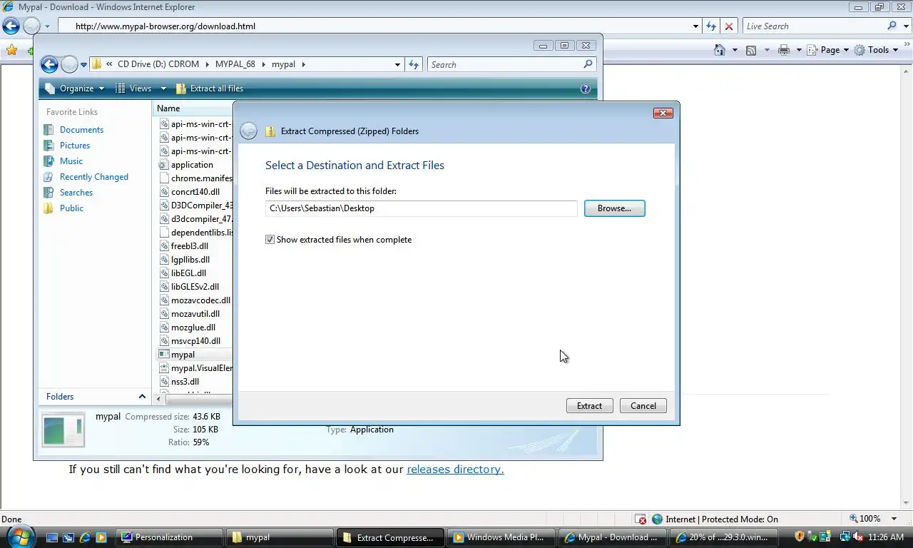Viewport: 913px width, 548px height.
Task: Refresh the Internet Explorer page
Action: click(x=711, y=26)
